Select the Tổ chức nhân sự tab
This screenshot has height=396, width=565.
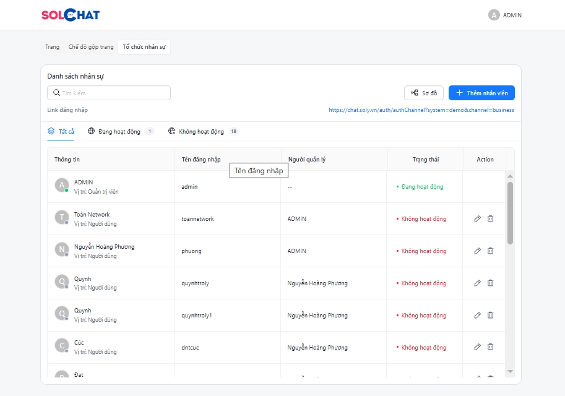pyautogui.click(x=144, y=47)
